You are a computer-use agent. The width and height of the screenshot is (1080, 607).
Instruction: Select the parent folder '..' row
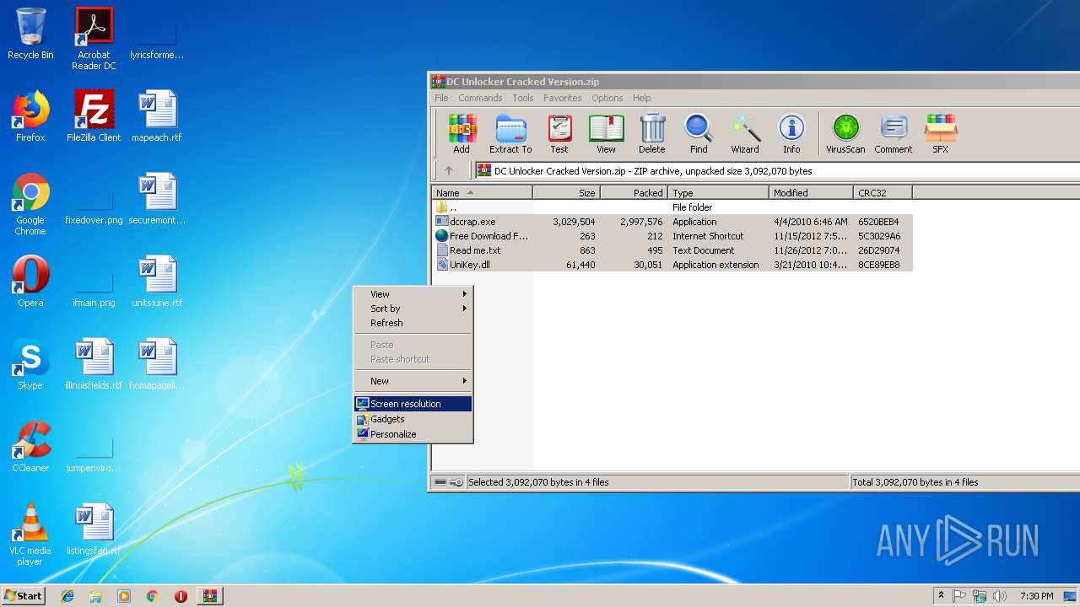[x=672, y=207]
